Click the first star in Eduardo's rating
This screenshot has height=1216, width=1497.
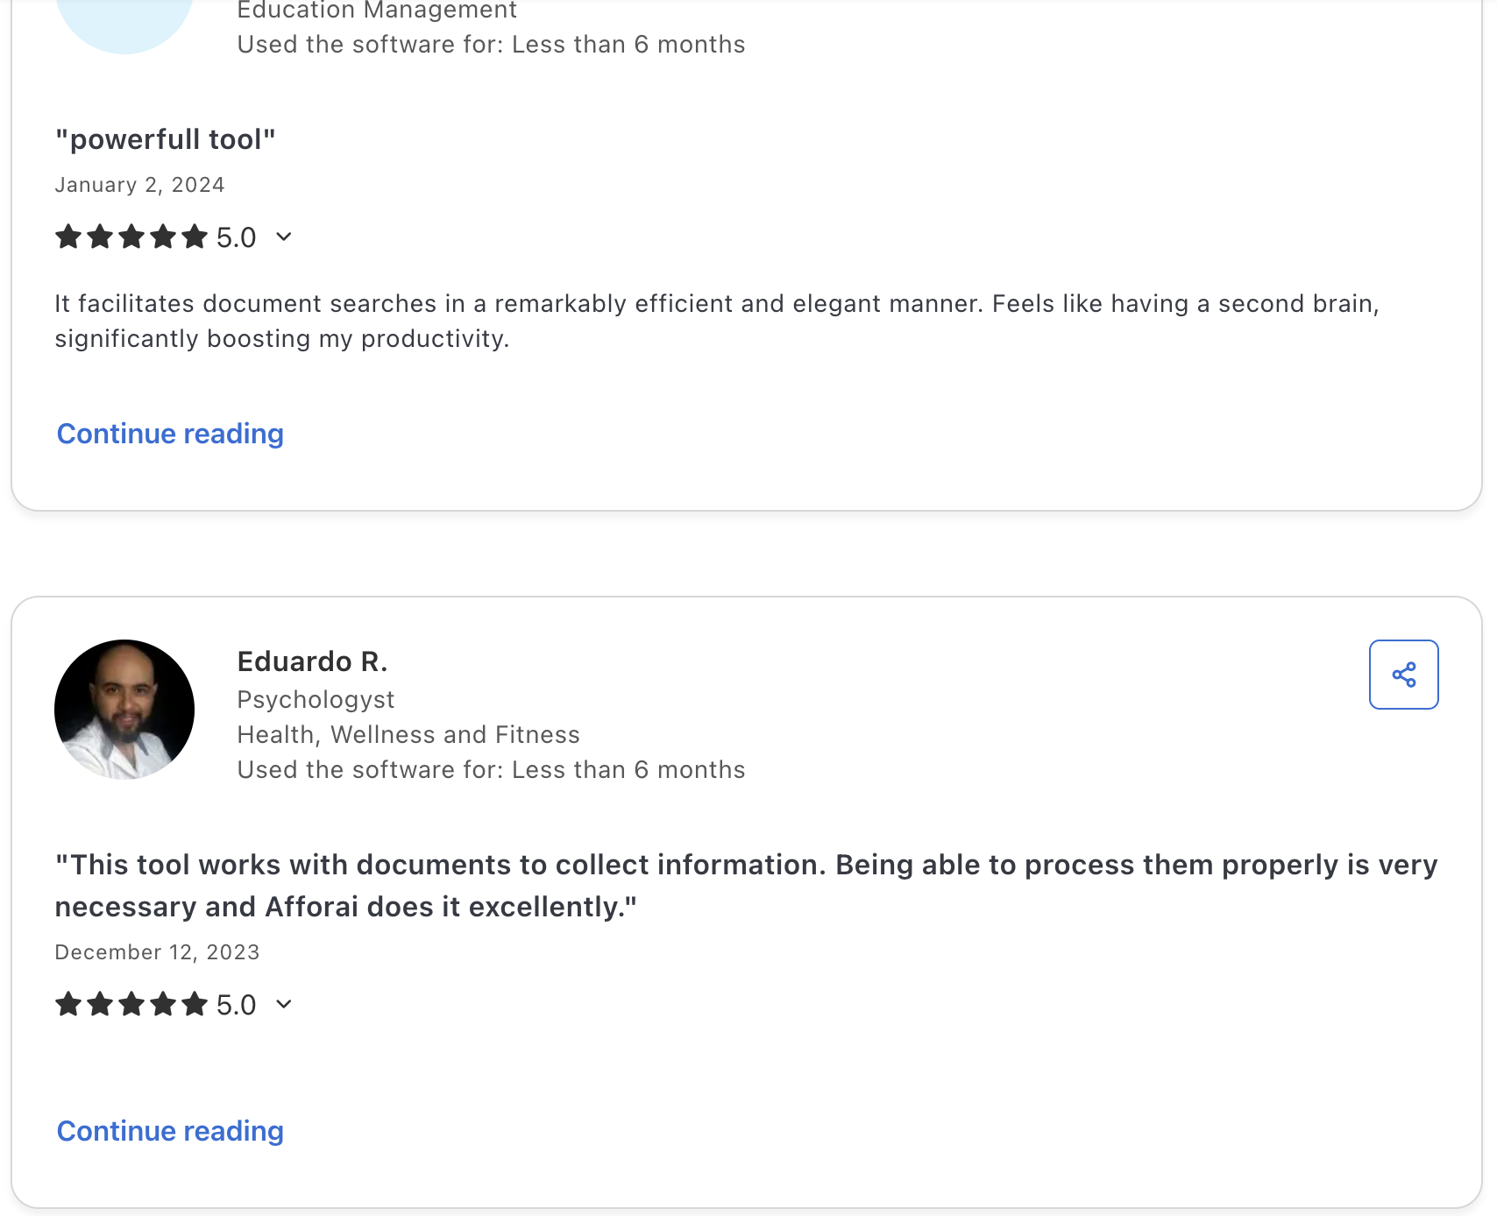click(x=68, y=1004)
